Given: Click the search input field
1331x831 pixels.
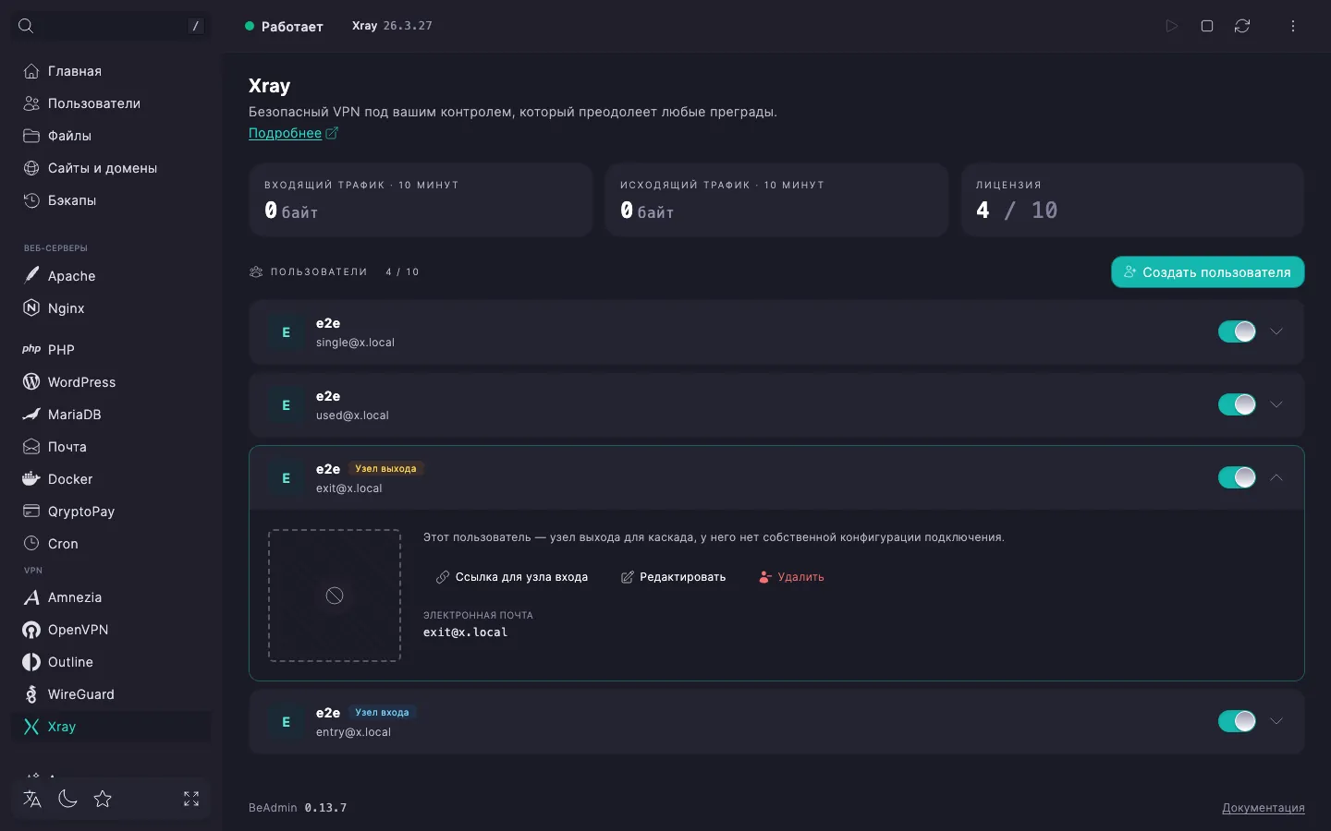Looking at the screenshot, I should coord(111,26).
